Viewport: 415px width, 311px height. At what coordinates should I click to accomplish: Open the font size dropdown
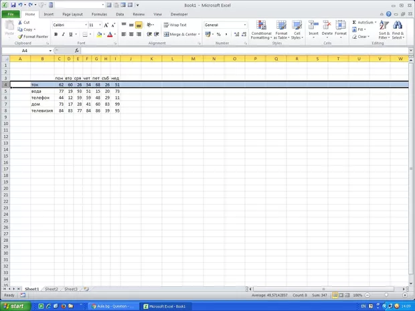pyautogui.click(x=100, y=25)
